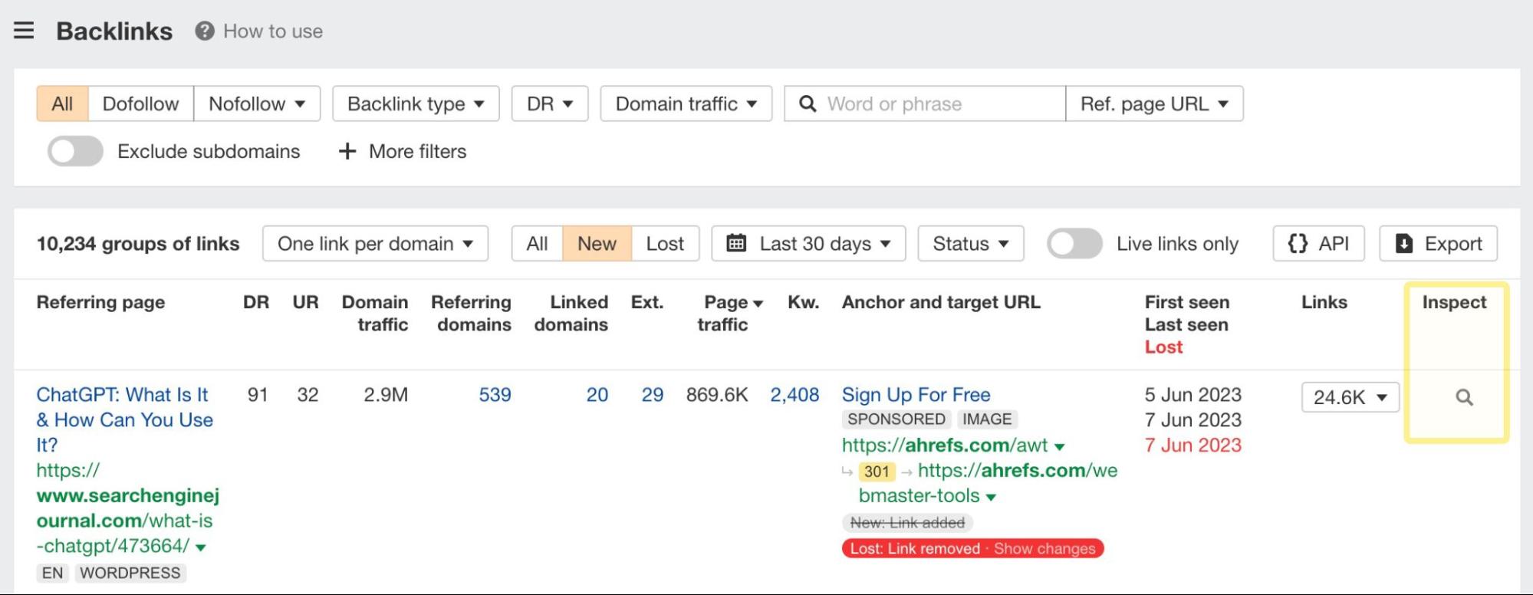Screen dimensions: 1533x595
Task: Expand arrow next to ahrefs.com/awt URL
Action: (1060, 446)
